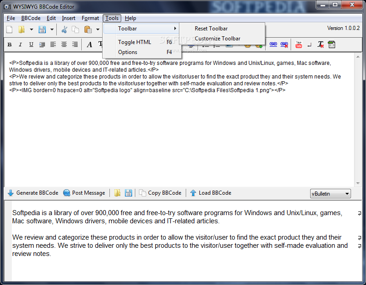The image size is (366, 285).
Task: Select Reset Toolbar in submenu
Action: click(x=222, y=29)
